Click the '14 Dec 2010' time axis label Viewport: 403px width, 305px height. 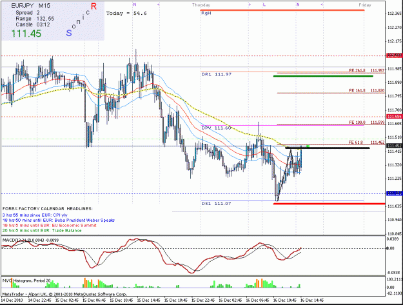[12, 300]
